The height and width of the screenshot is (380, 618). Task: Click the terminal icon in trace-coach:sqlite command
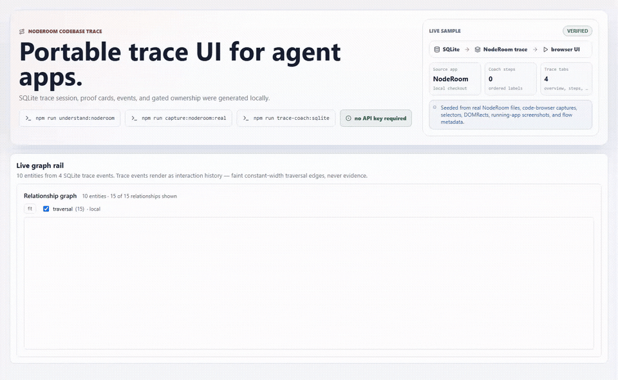[246, 119]
